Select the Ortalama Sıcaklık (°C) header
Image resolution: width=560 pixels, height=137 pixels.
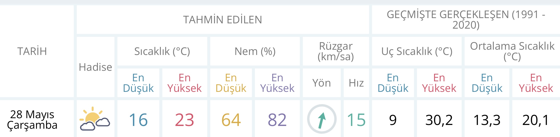point(512,51)
